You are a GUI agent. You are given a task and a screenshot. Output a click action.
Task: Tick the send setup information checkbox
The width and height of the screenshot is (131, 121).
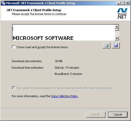tap(14, 88)
